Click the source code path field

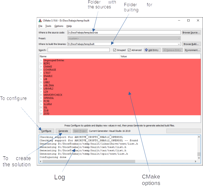[124, 33]
